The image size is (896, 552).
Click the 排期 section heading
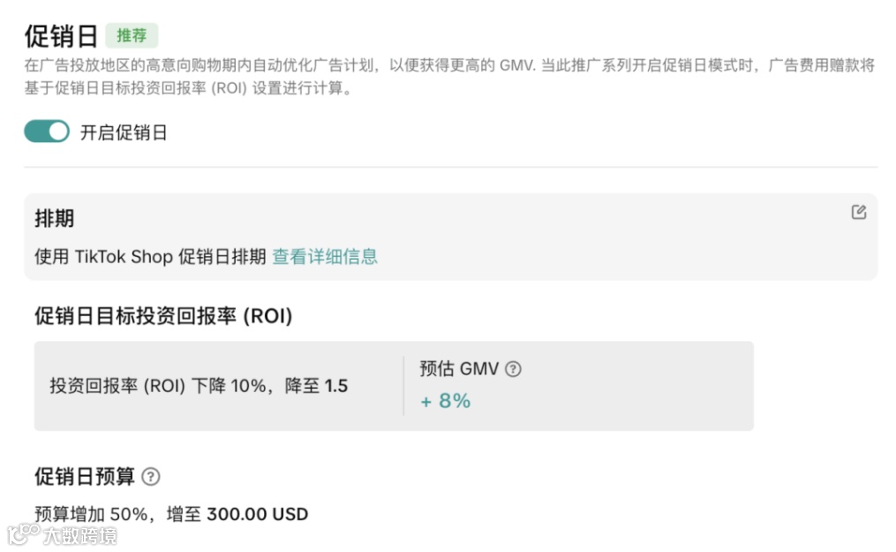(54, 219)
